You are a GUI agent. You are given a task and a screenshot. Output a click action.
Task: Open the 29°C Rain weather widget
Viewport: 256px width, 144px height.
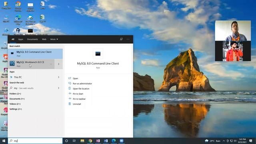pos(212,141)
